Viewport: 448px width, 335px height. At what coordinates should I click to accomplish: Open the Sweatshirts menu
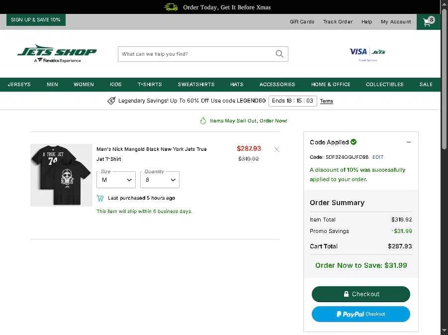point(196,85)
